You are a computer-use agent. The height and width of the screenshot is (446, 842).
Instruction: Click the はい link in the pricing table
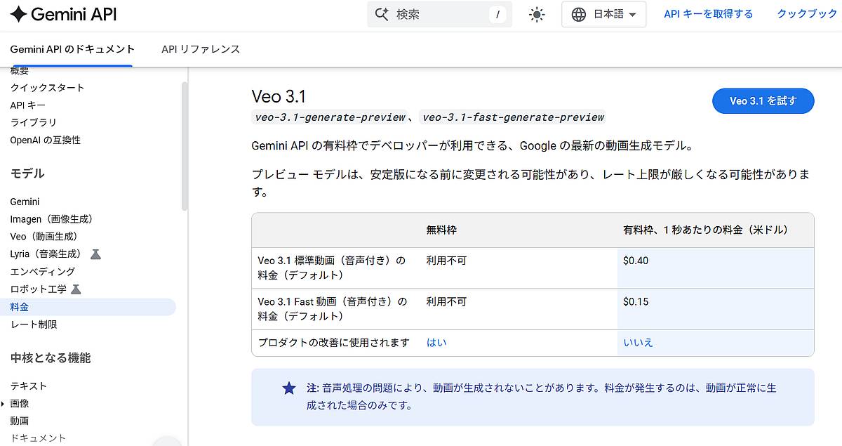click(x=435, y=341)
